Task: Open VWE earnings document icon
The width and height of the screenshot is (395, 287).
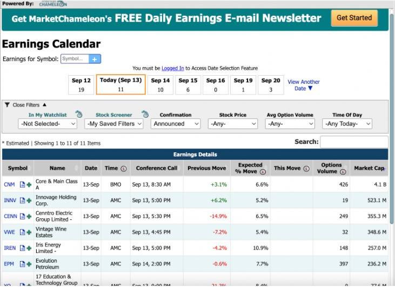Action: pyautogui.click(x=22, y=232)
